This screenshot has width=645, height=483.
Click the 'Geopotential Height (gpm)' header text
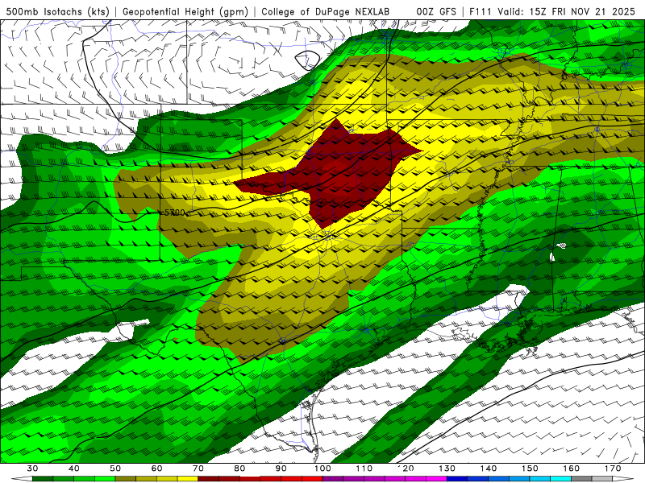(x=185, y=11)
